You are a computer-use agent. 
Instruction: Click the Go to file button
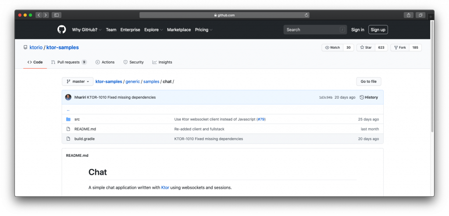[x=368, y=81]
